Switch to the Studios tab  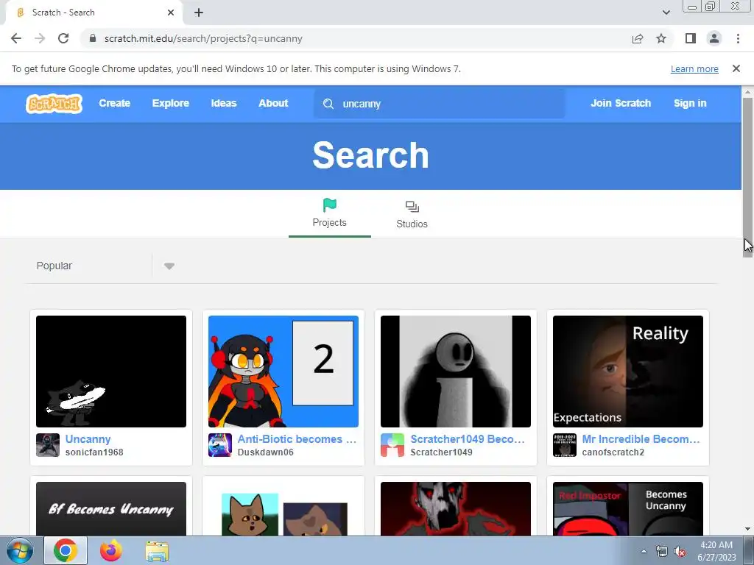click(412, 214)
